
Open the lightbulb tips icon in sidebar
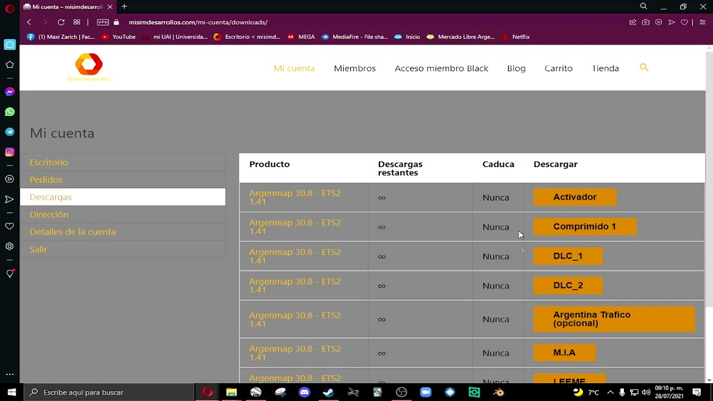pyautogui.click(x=9, y=273)
